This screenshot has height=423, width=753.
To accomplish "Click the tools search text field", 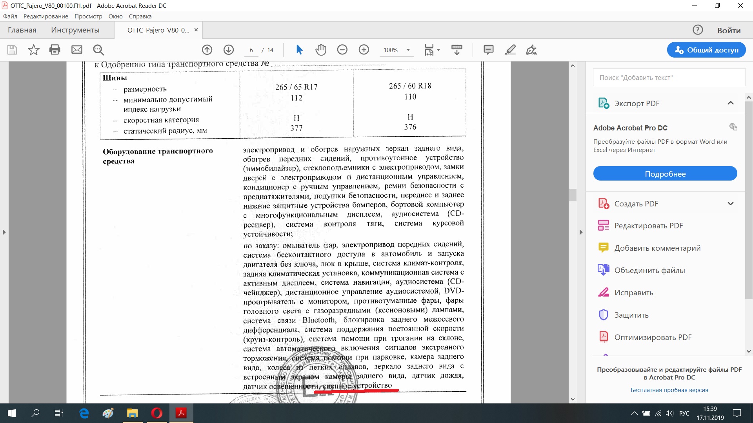I will coord(669,78).
